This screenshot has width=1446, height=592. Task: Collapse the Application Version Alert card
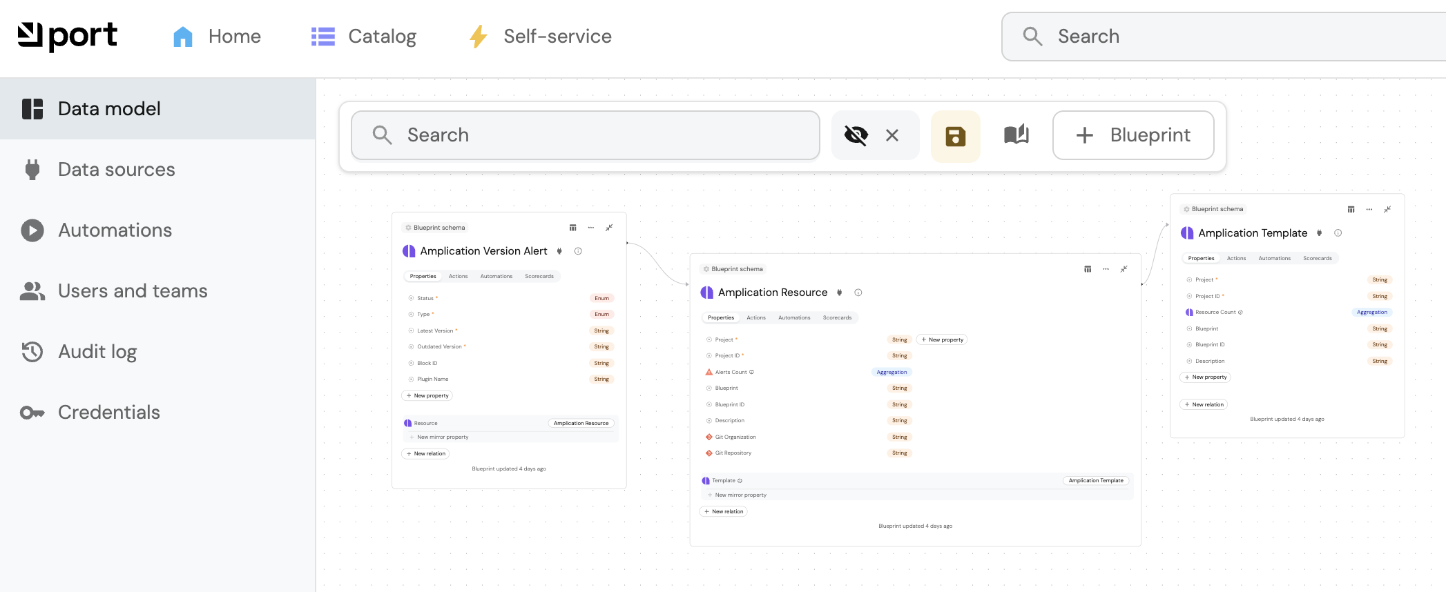pos(609,228)
